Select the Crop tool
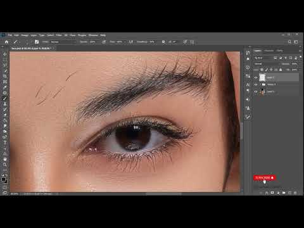Image resolution: width=304 pixels, height=228 pixels. 4,76
